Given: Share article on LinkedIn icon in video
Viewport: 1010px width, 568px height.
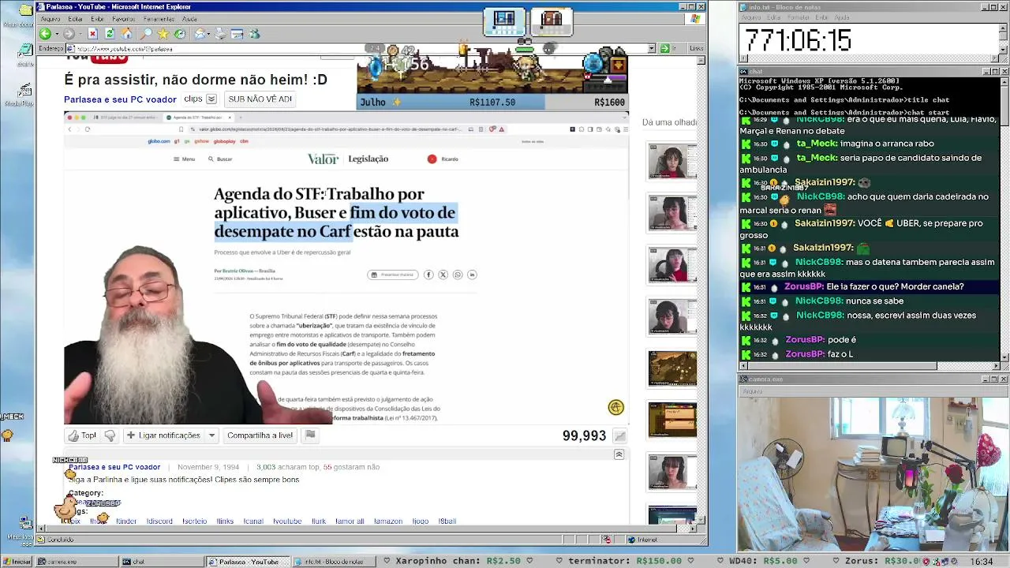Looking at the screenshot, I should [x=472, y=275].
